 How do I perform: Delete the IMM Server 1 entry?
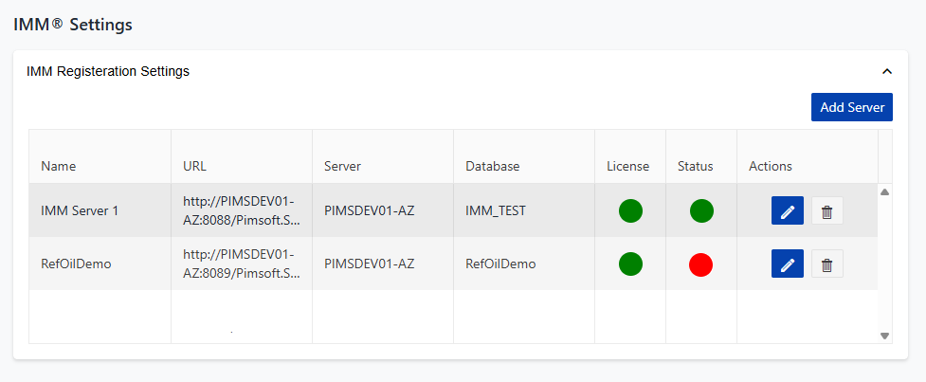click(x=826, y=211)
